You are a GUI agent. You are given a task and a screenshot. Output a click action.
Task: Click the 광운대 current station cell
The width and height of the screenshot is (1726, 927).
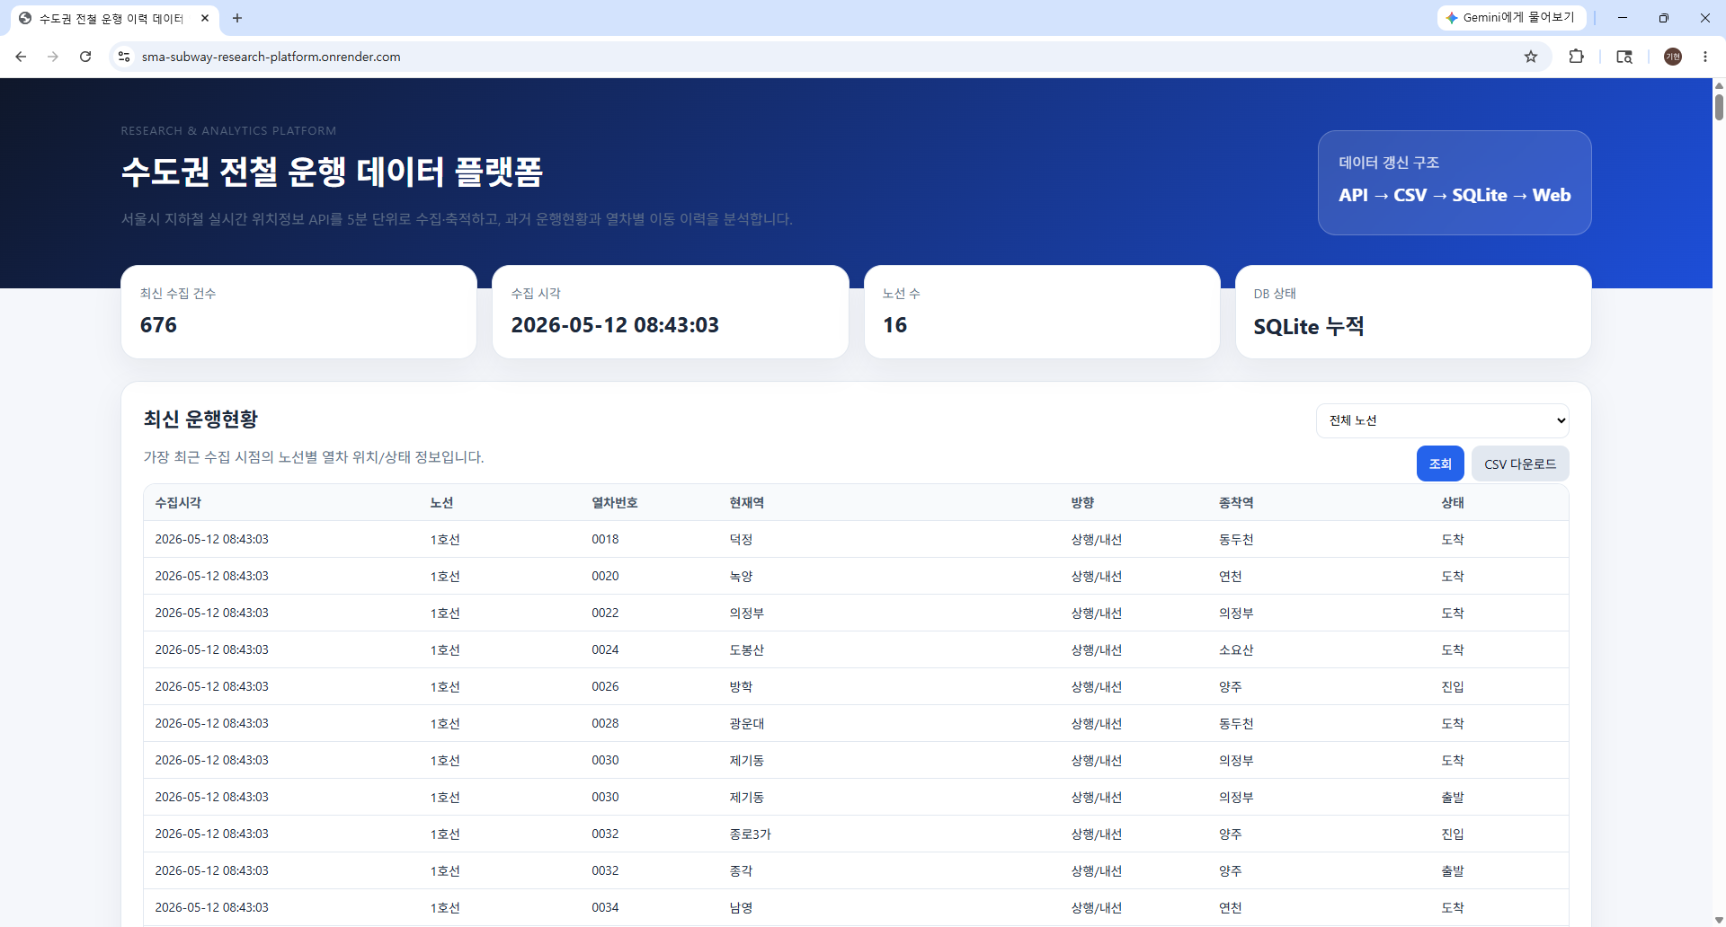747,724
